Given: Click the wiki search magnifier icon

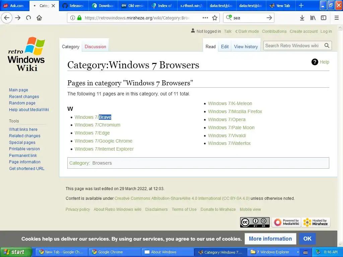Looking at the screenshot, I should point(327,46).
